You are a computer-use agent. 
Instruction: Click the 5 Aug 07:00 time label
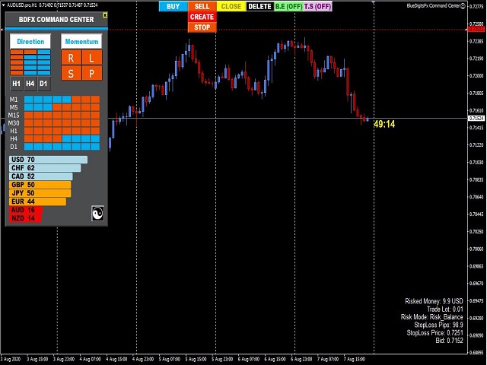(x=170, y=359)
